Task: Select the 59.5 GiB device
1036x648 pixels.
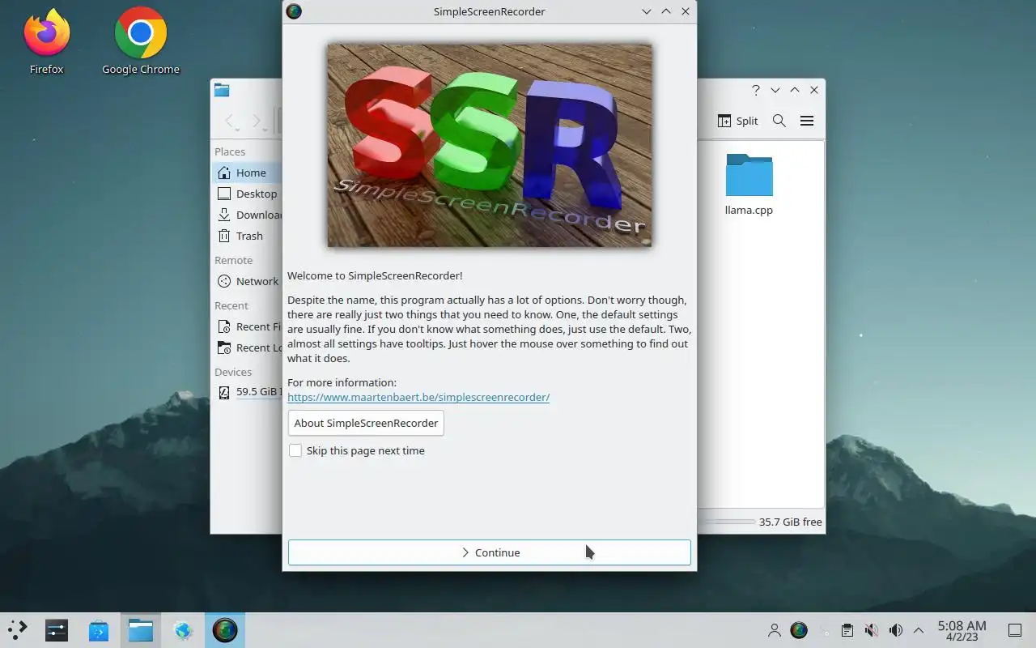Action: tap(247, 393)
